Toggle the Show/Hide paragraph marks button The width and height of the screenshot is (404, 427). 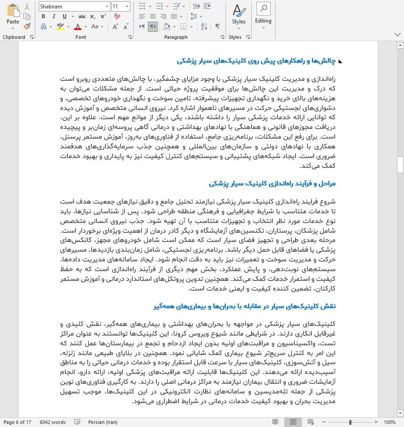click(218, 26)
